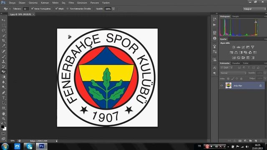Screen dimensions: 267x150
Task: Open the Normal blend mode dropdown
Action: pos(233,73)
